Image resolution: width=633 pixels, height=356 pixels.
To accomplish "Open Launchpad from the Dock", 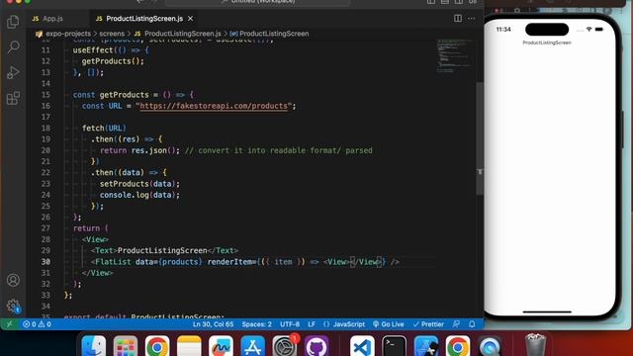I will (x=126, y=347).
